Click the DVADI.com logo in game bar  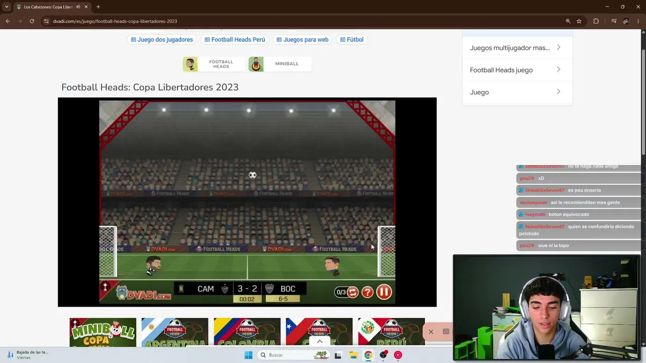coord(143,292)
